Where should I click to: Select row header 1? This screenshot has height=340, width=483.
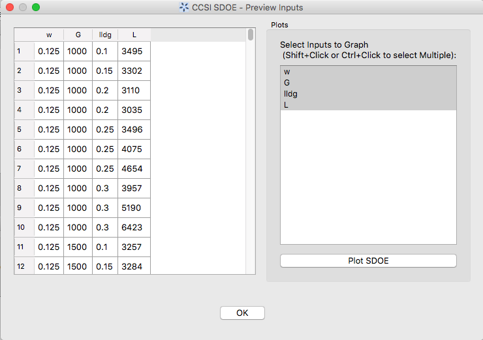click(24, 51)
